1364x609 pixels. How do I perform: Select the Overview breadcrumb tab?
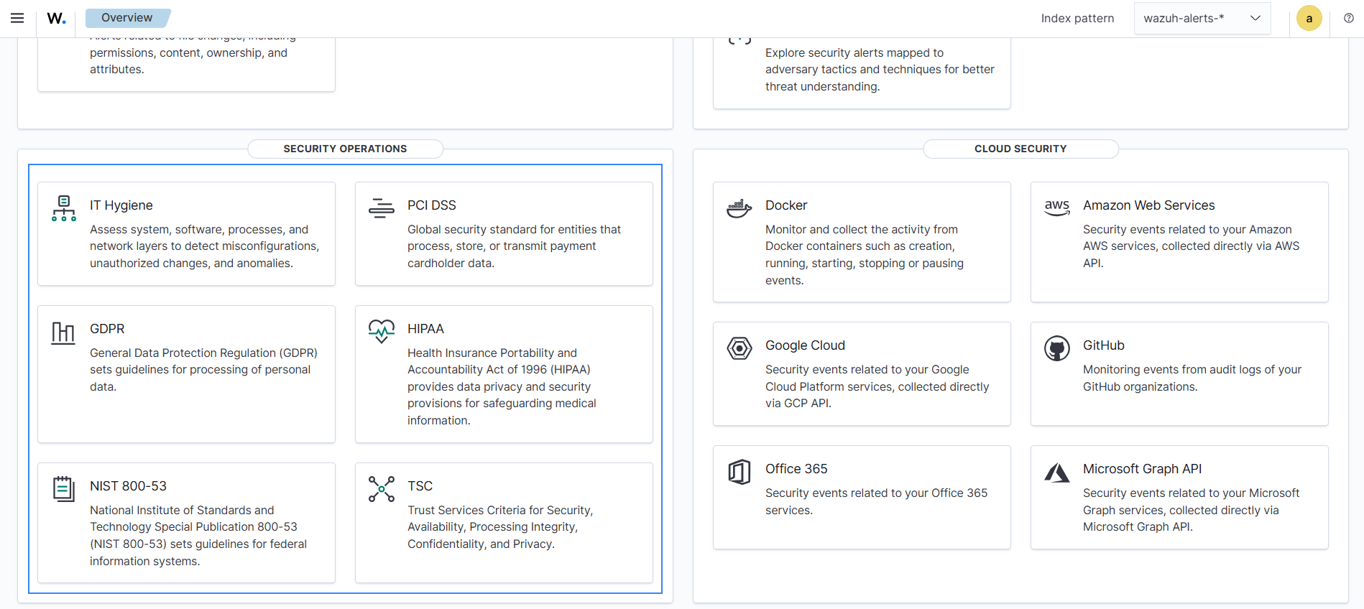(127, 18)
